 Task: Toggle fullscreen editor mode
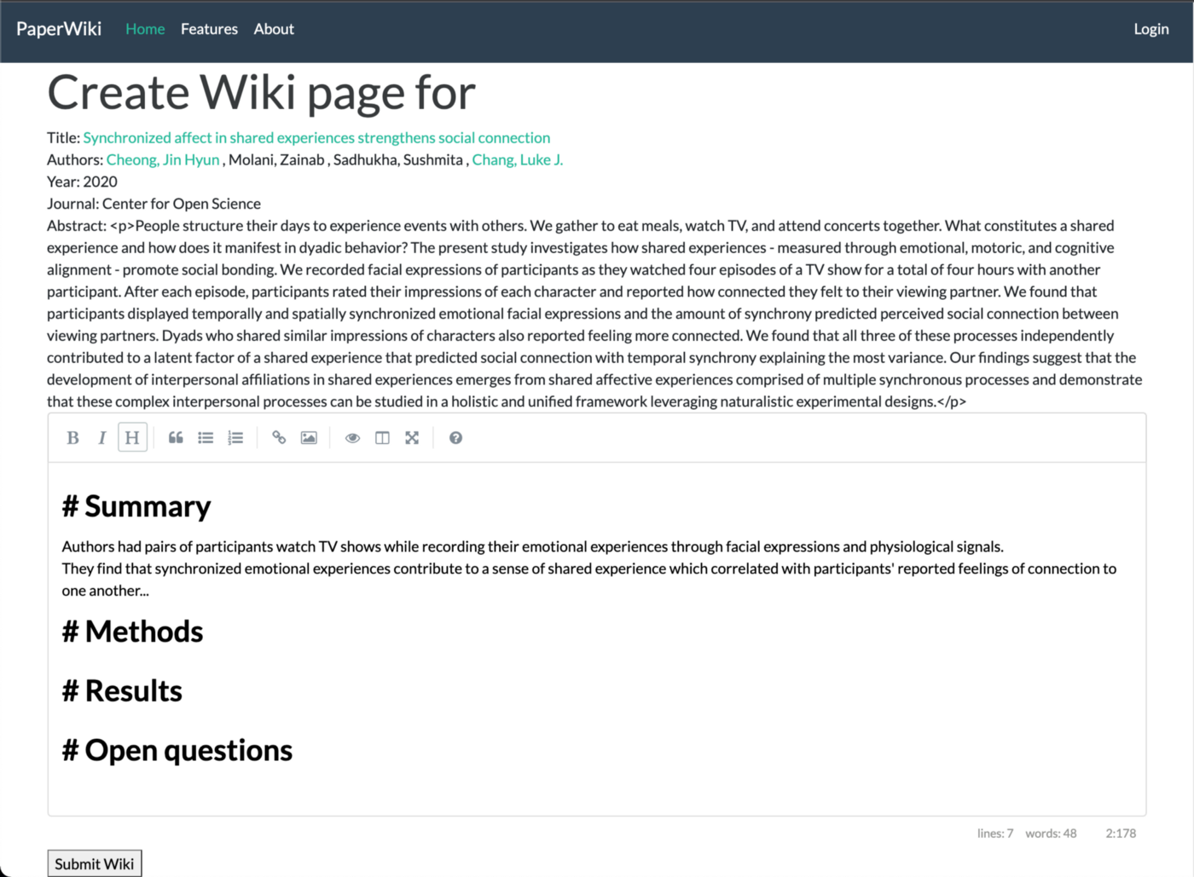coord(412,438)
